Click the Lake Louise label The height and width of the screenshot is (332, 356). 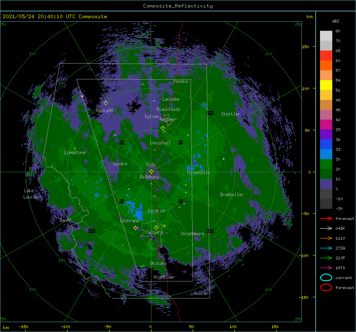pos(30,194)
